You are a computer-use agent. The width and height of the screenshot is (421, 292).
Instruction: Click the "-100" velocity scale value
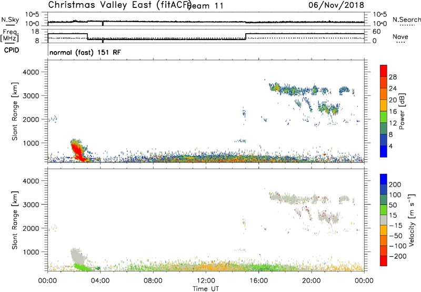click(397, 246)
